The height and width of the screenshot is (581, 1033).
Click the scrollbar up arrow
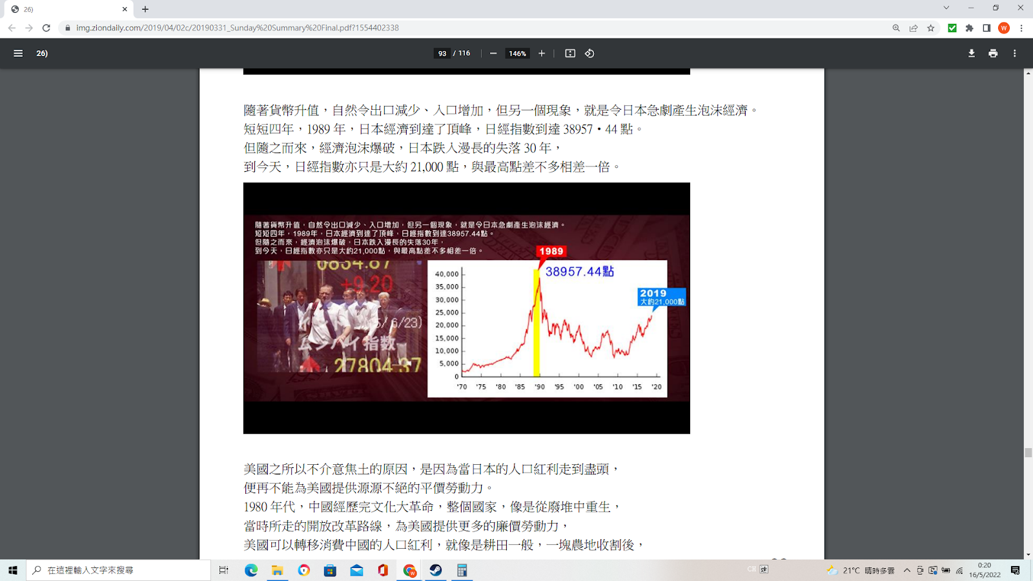coord(1028,73)
